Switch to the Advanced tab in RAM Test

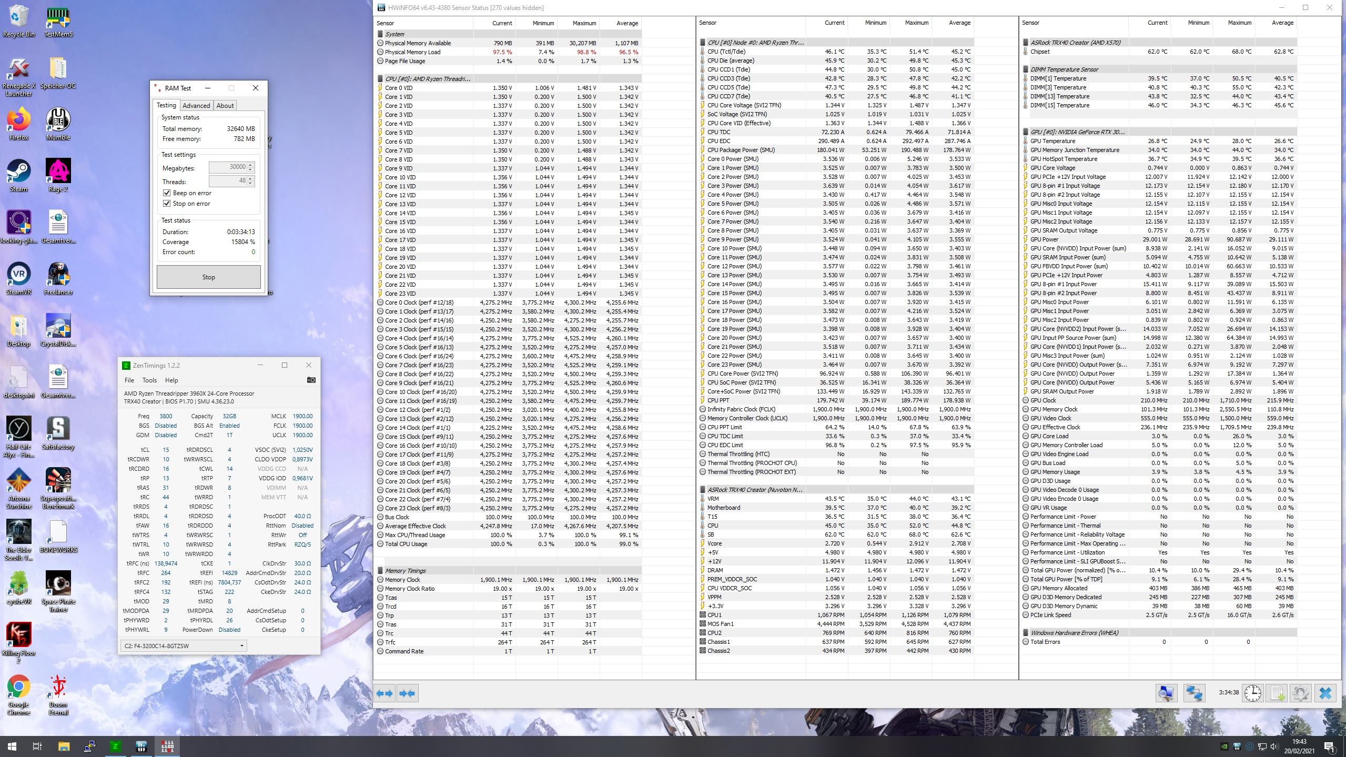pos(196,105)
